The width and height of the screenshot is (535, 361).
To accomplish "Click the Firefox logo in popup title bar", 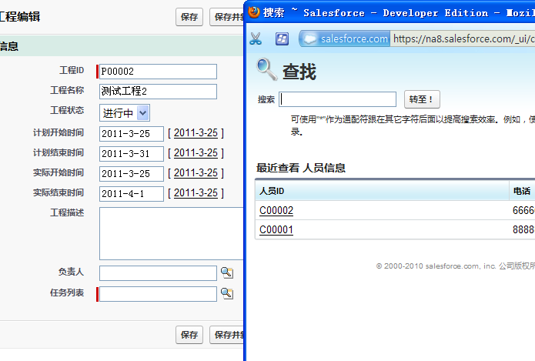I will tap(254, 12).
